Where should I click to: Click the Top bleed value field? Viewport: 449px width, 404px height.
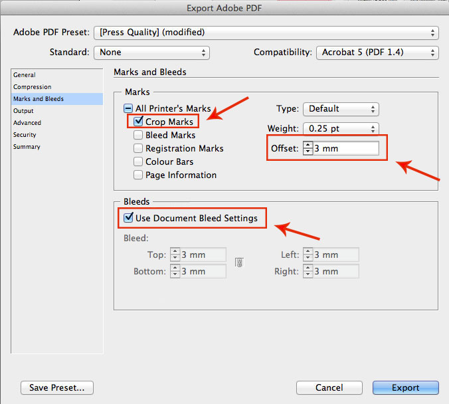coord(203,254)
